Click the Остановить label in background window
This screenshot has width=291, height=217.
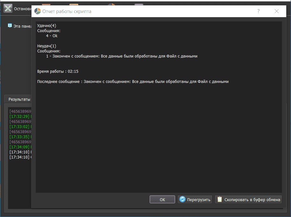tap(23, 9)
